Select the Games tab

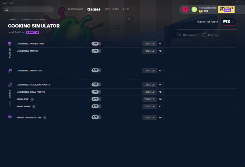coord(94,9)
